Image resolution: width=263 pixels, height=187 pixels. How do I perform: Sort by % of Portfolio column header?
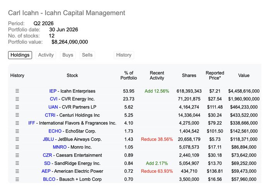[129, 75]
